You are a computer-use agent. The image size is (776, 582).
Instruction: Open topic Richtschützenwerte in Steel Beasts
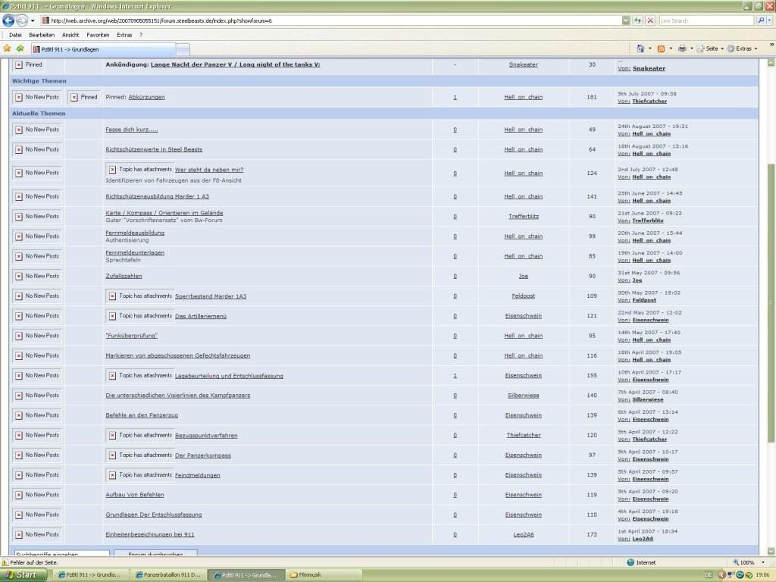[x=154, y=149]
